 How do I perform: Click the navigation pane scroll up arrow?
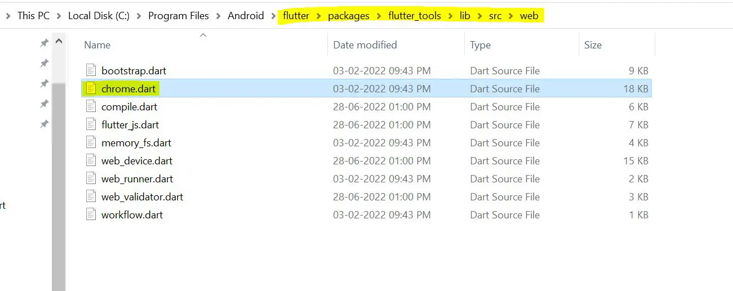(x=59, y=42)
